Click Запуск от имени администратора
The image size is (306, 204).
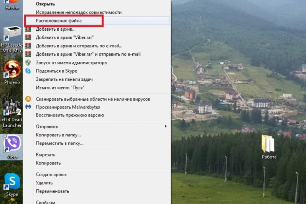pyautogui.click(x=71, y=63)
